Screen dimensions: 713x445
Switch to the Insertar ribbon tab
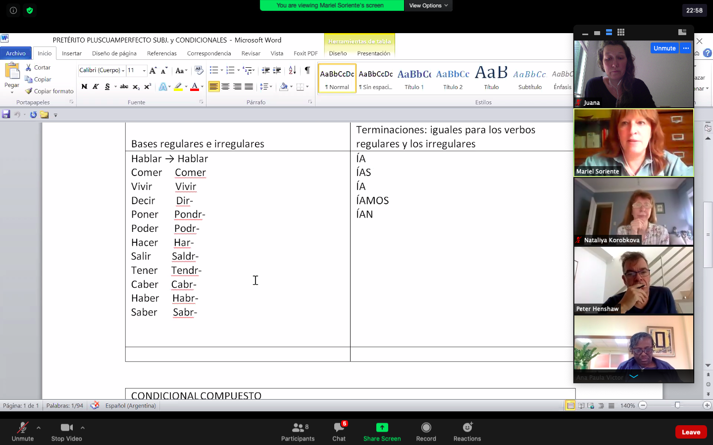tap(72, 53)
